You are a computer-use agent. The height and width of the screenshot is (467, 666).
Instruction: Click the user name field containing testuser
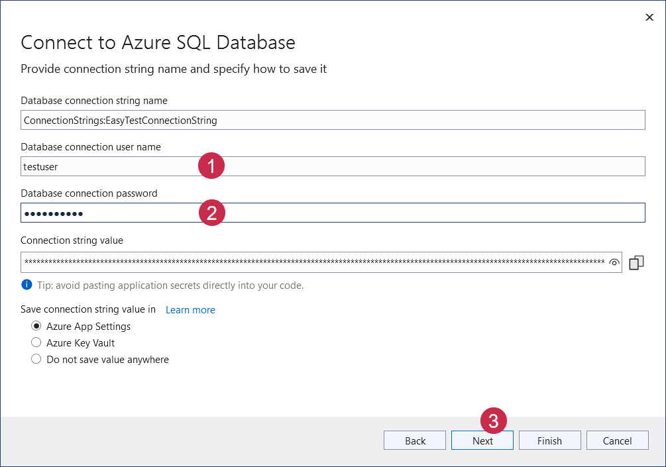tap(333, 166)
